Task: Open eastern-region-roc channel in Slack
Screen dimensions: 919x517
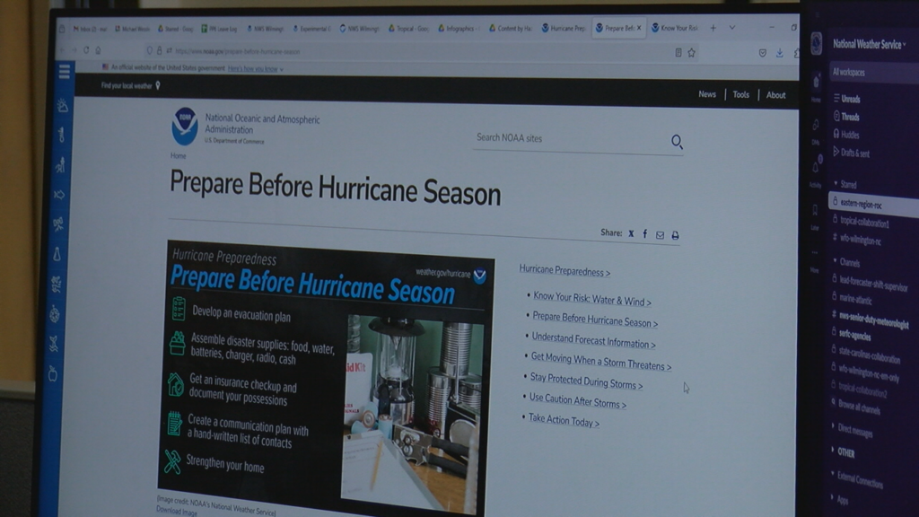Action: point(873,204)
